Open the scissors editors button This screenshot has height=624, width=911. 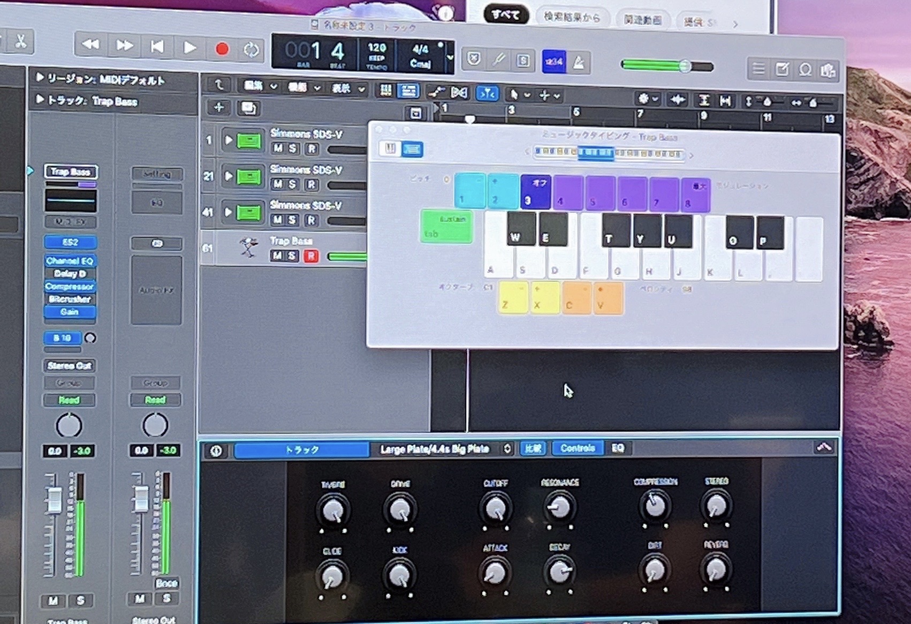[21, 41]
